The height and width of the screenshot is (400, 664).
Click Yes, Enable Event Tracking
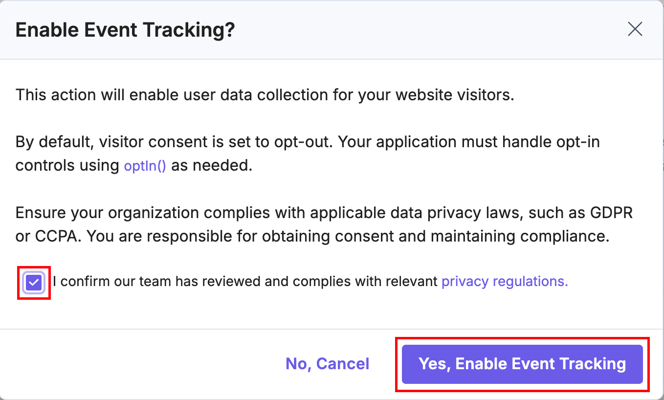(x=522, y=364)
